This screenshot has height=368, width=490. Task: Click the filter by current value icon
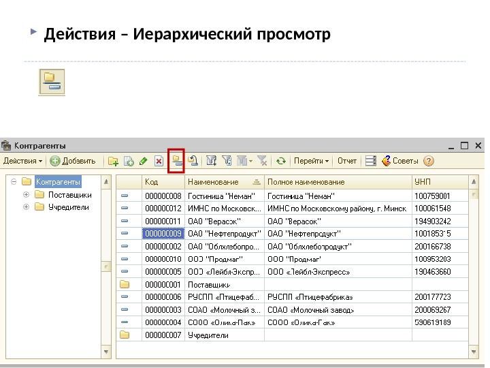coord(227,161)
